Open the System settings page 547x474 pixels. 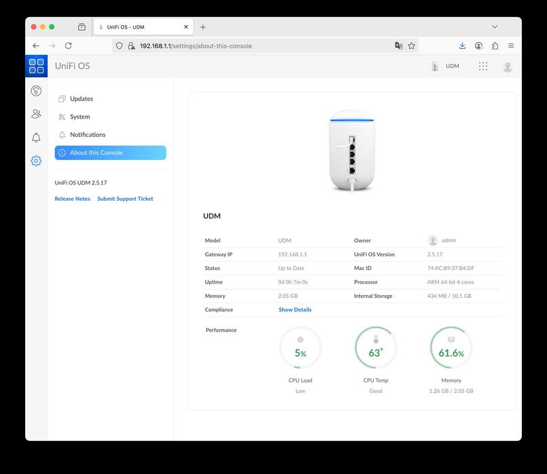(110, 117)
